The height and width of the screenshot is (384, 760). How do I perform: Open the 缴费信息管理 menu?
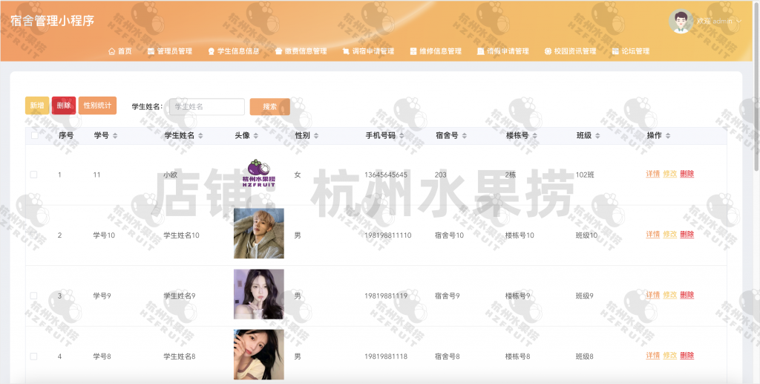point(301,51)
